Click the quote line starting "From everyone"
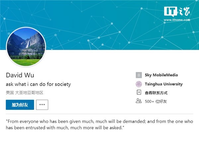 (x=99, y=121)
